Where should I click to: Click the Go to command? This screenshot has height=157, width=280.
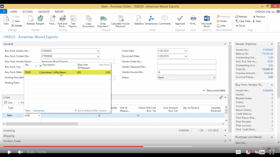(240, 26)
